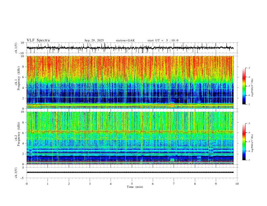
Task: Click the "6" kHz tick on ch.1 frequency axis
Action: [x=24, y=77]
